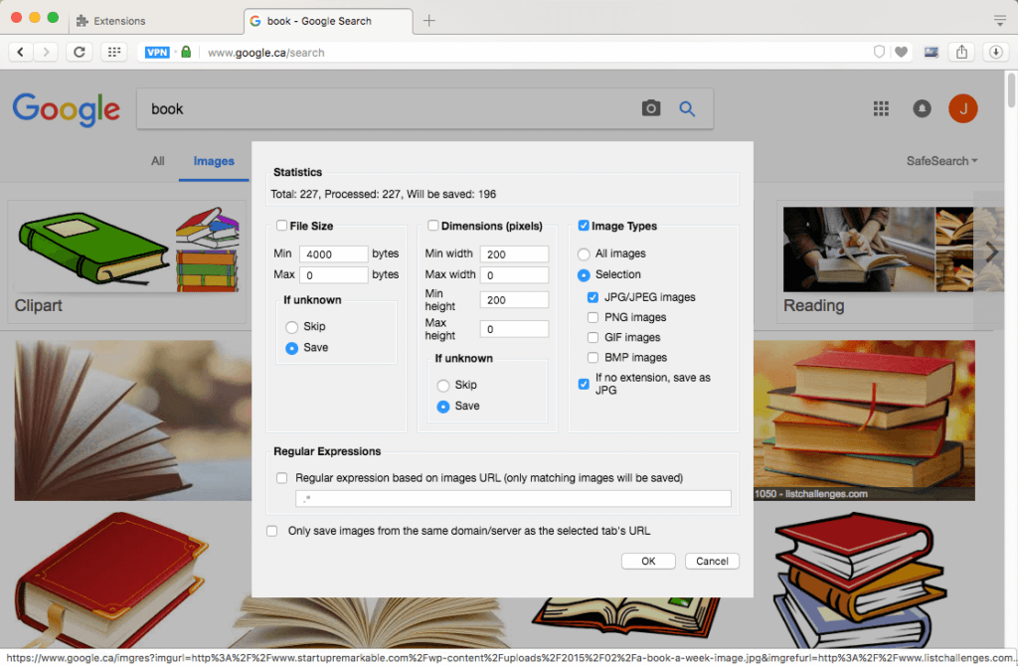Viewport: 1018px width, 666px height.
Task: Click the camera search-by-image icon
Action: pyautogui.click(x=650, y=108)
